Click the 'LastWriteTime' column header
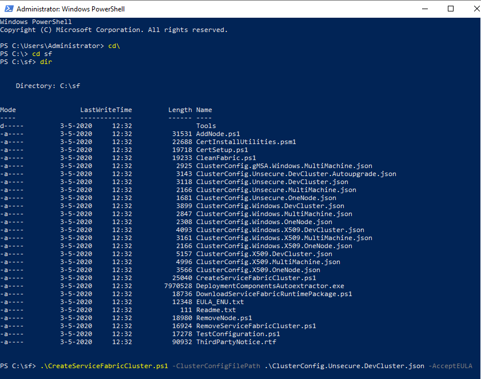The height and width of the screenshot is (379, 481). 106,110
